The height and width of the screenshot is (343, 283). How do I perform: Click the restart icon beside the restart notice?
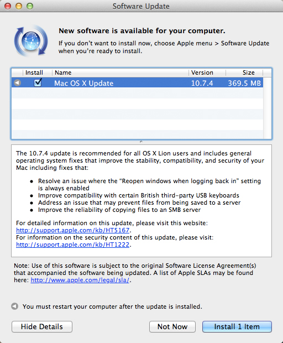pyautogui.click(x=14, y=306)
